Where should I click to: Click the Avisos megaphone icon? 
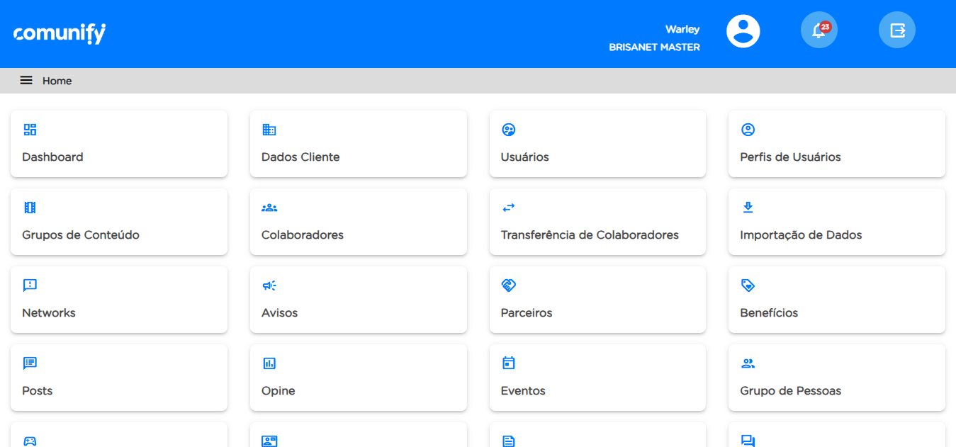coord(269,285)
